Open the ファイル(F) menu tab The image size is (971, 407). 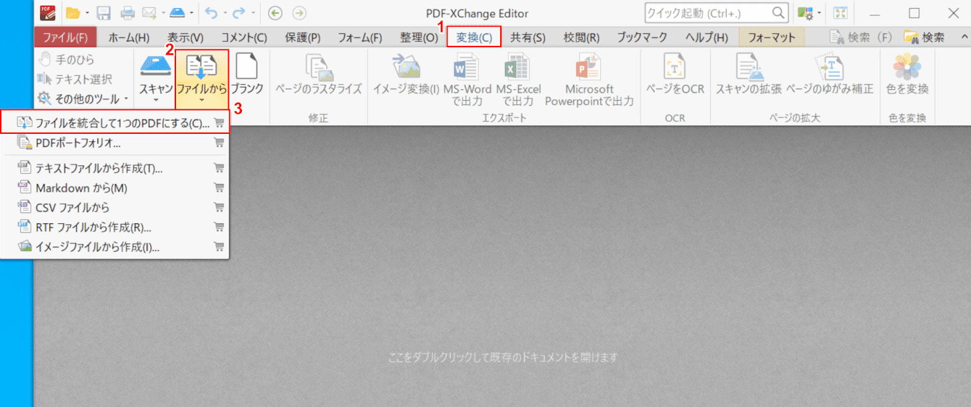coord(65,37)
